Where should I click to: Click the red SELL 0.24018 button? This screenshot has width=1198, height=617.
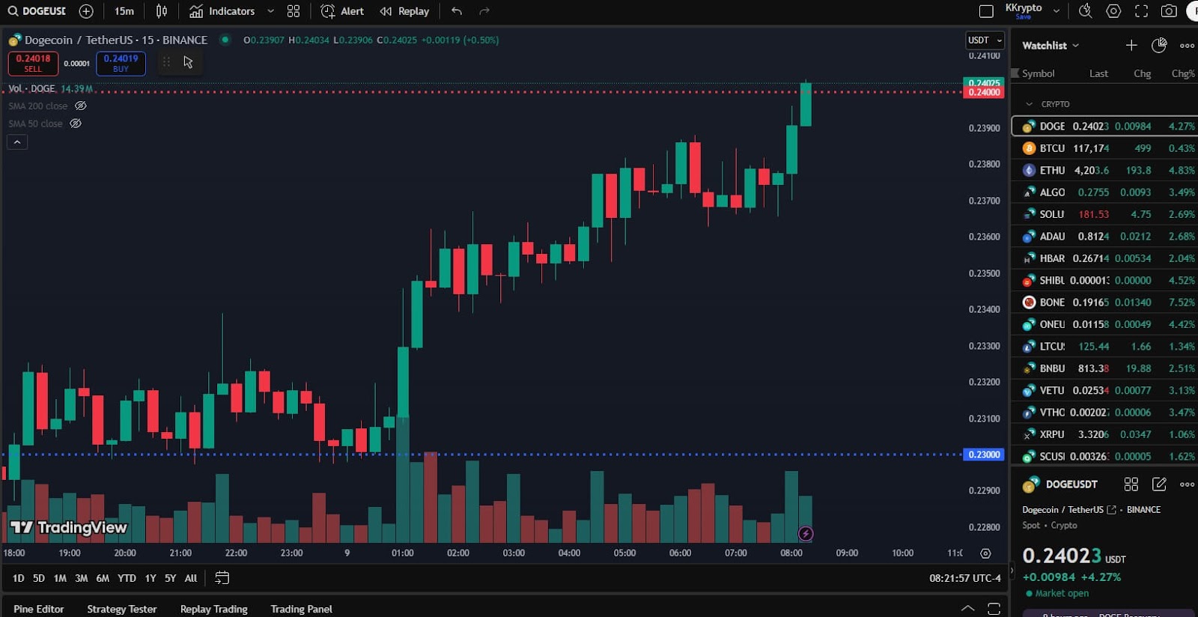click(x=33, y=64)
